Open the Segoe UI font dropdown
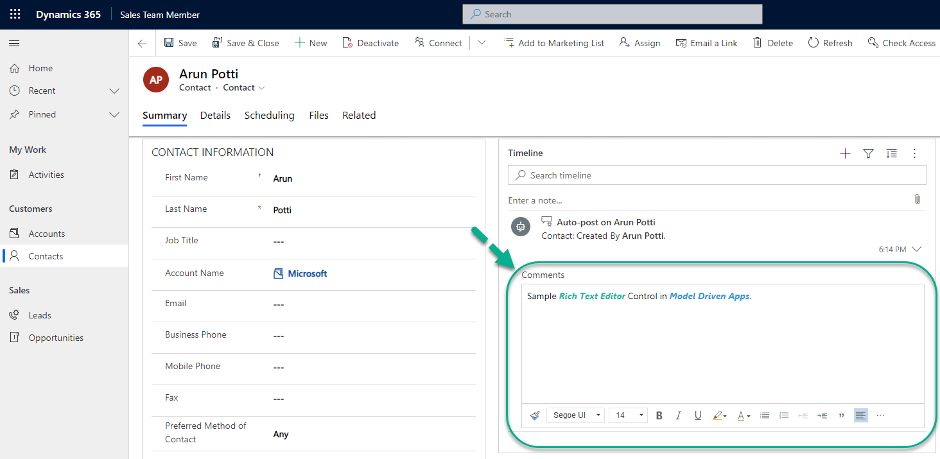The height and width of the screenshot is (459, 940). [575, 415]
